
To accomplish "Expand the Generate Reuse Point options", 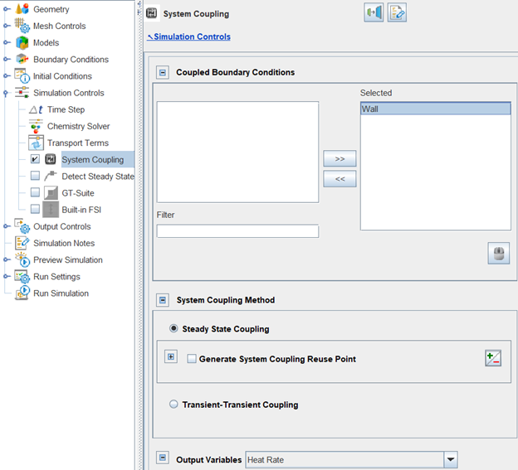I will [x=171, y=357].
